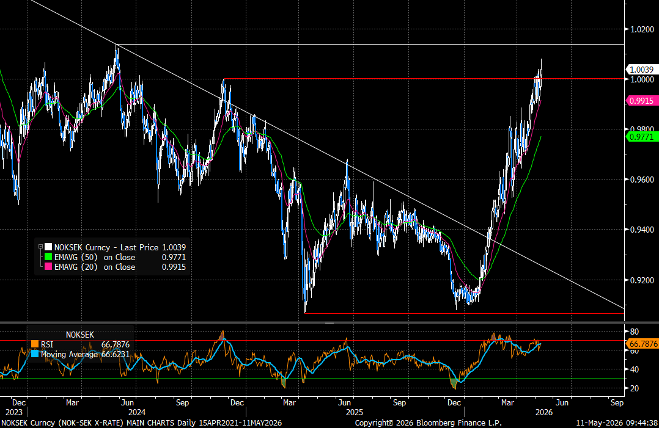Click the green EMAVG (50) legend swatch
The height and width of the screenshot is (428, 659).
click(x=48, y=257)
